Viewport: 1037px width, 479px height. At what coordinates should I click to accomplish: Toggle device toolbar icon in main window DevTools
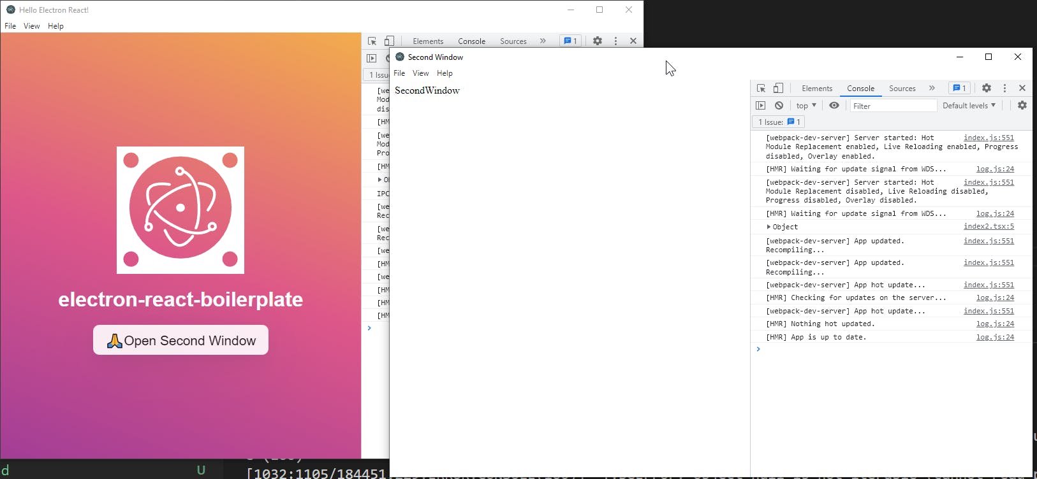[x=389, y=41]
